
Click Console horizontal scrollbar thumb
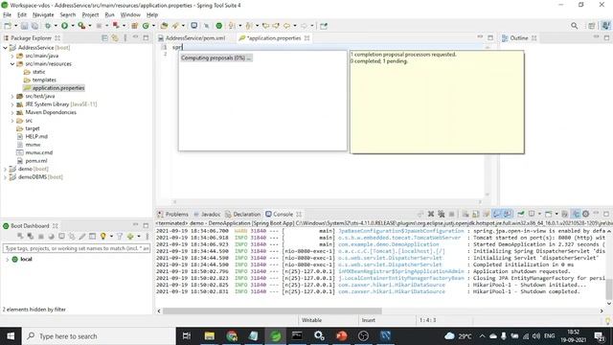point(272,310)
